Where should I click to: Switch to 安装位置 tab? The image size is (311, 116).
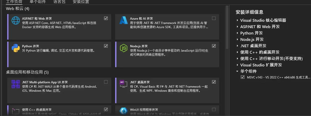81,2
